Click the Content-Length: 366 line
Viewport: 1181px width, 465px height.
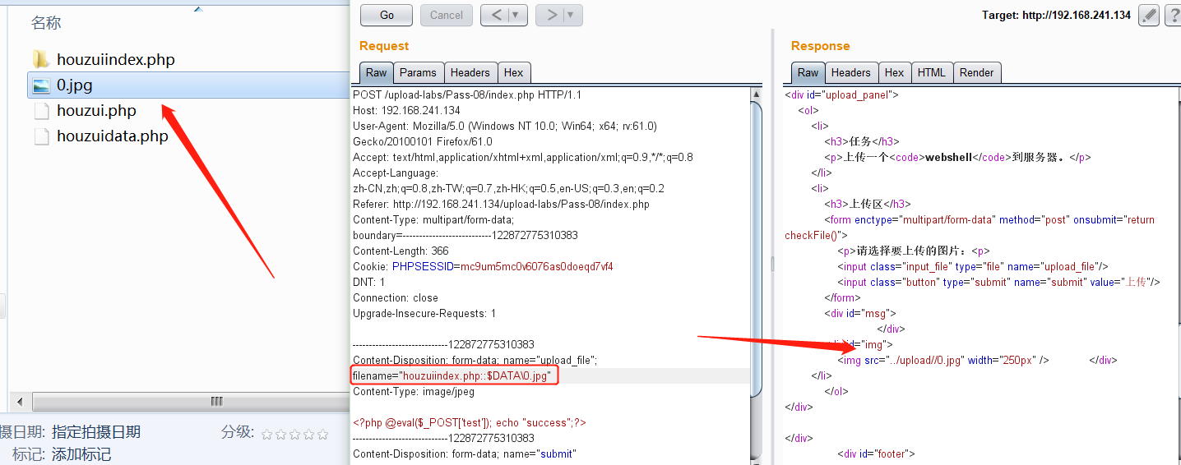point(401,251)
